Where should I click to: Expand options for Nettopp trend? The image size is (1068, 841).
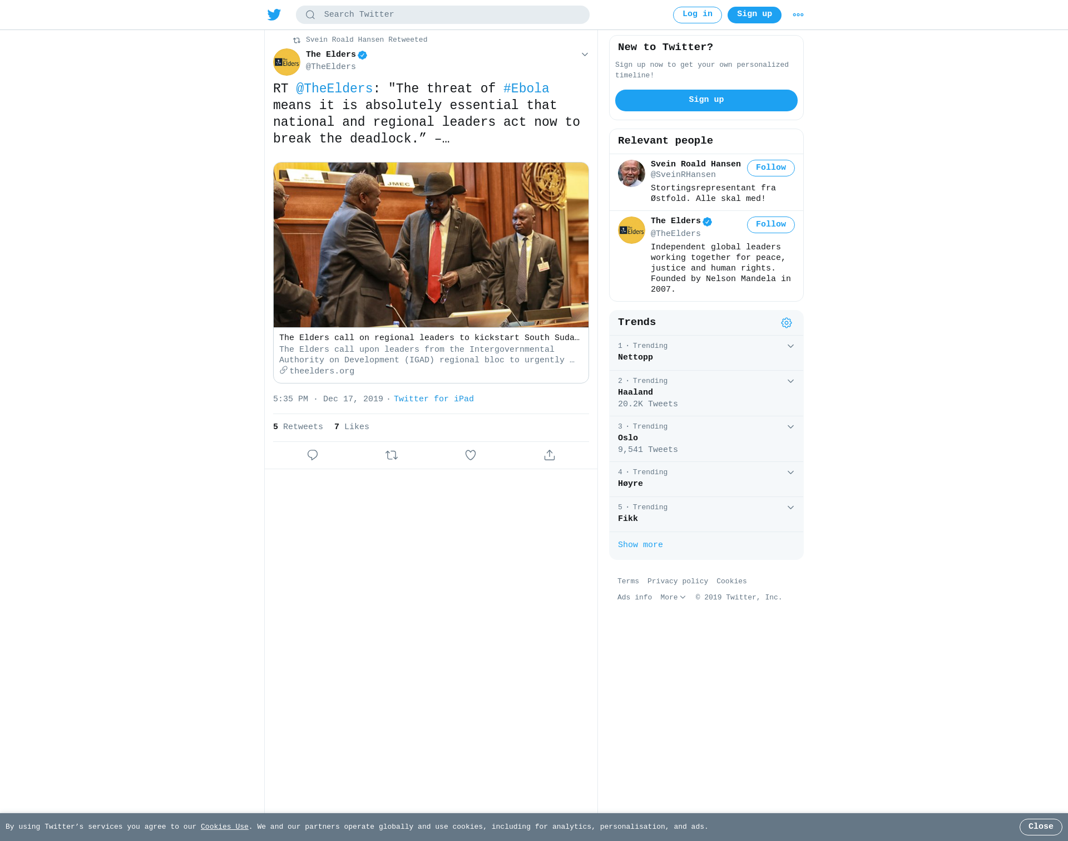coord(790,346)
